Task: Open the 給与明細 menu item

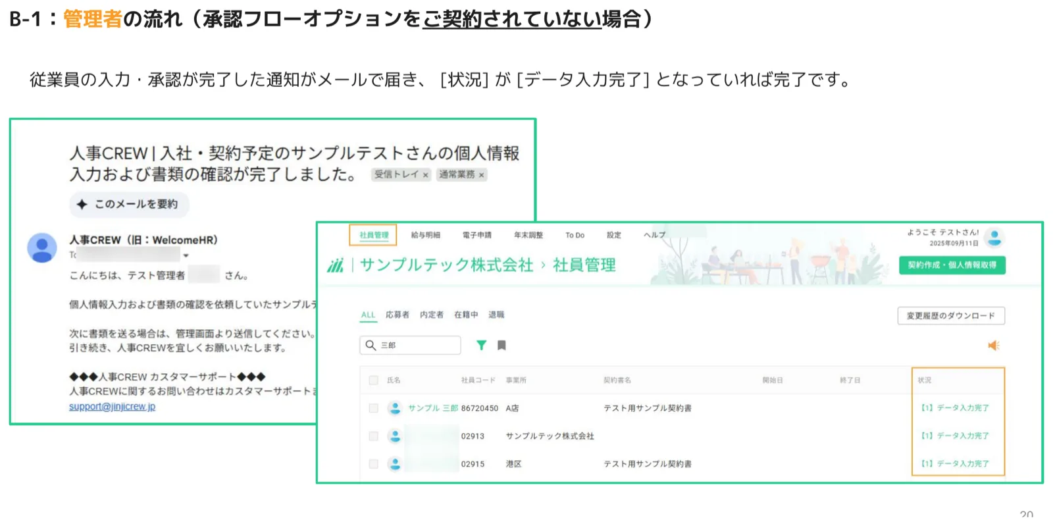Action: [425, 235]
